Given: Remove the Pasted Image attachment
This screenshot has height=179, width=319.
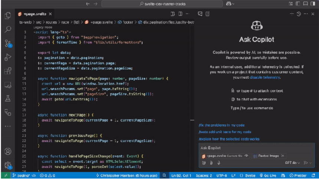Looking at the screenshot, I should click(283, 156).
